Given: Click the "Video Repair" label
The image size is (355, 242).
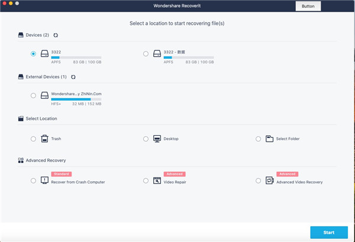Looking at the screenshot, I should [175, 182].
